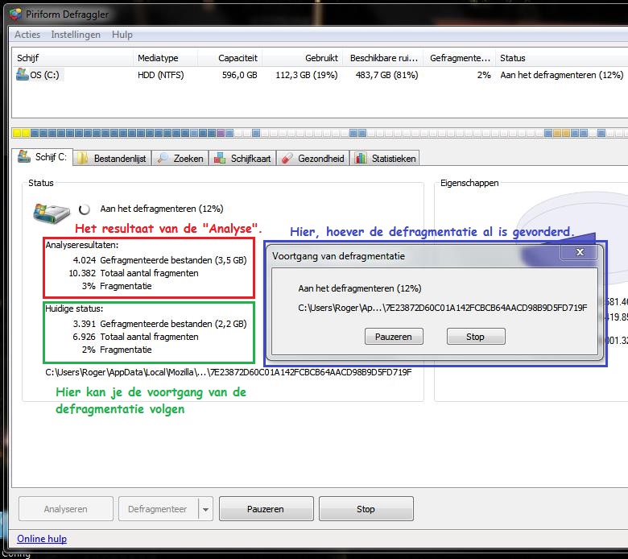The image size is (628, 559).
Task: Click the large hard disk icon in Status
Action: [52, 213]
